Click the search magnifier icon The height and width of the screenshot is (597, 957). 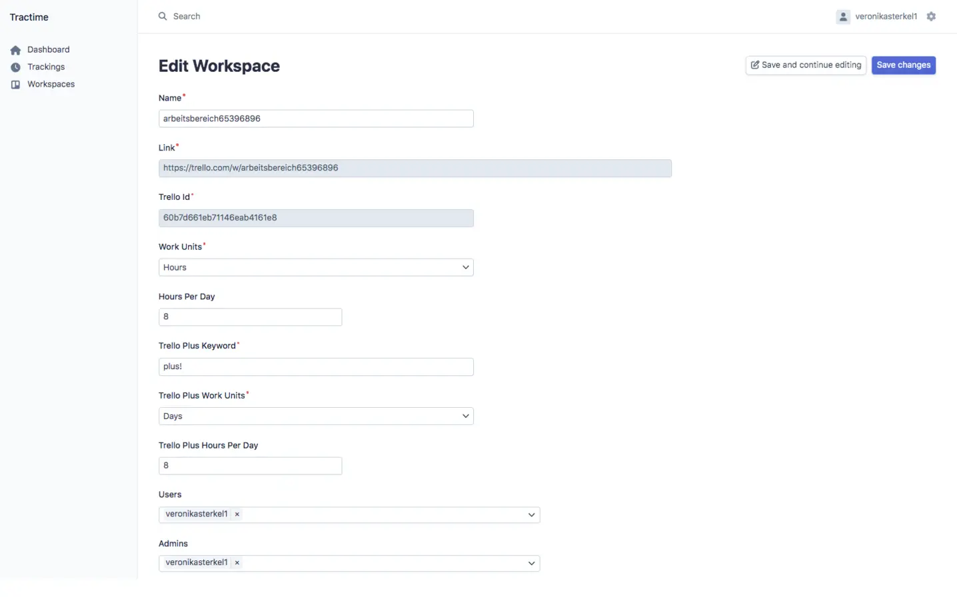pyautogui.click(x=162, y=16)
